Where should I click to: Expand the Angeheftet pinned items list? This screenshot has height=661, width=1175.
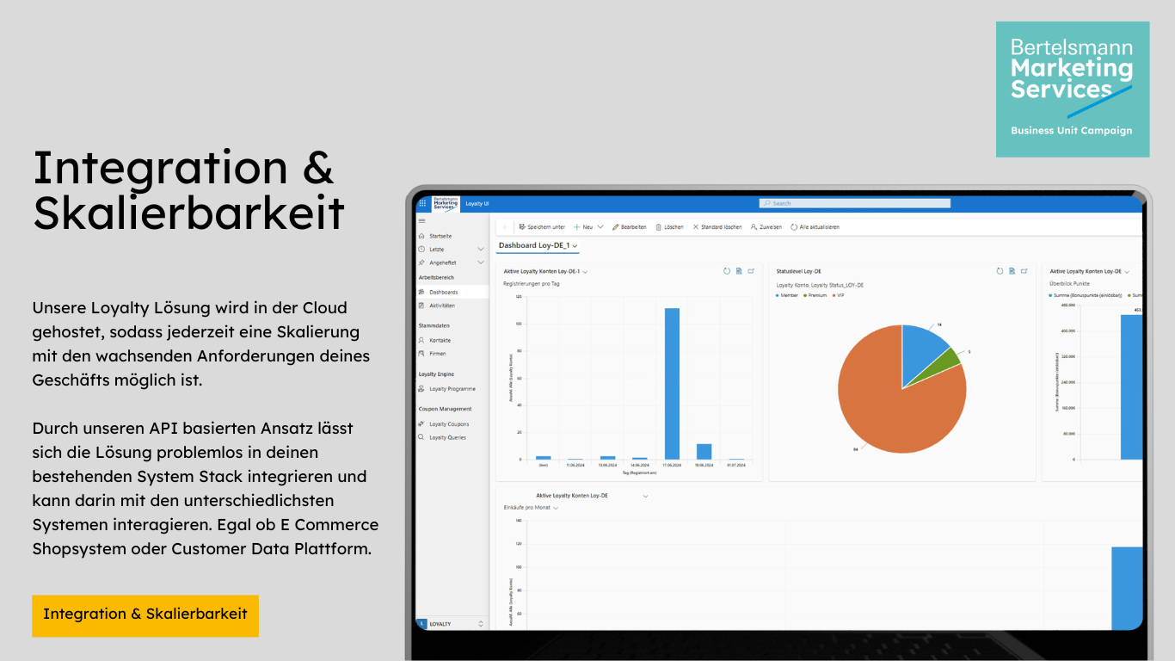[480, 263]
